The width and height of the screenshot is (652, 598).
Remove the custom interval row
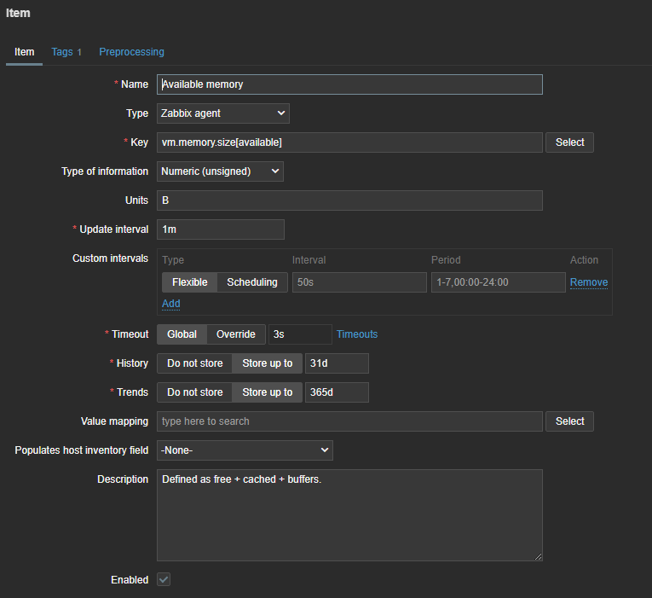point(588,282)
